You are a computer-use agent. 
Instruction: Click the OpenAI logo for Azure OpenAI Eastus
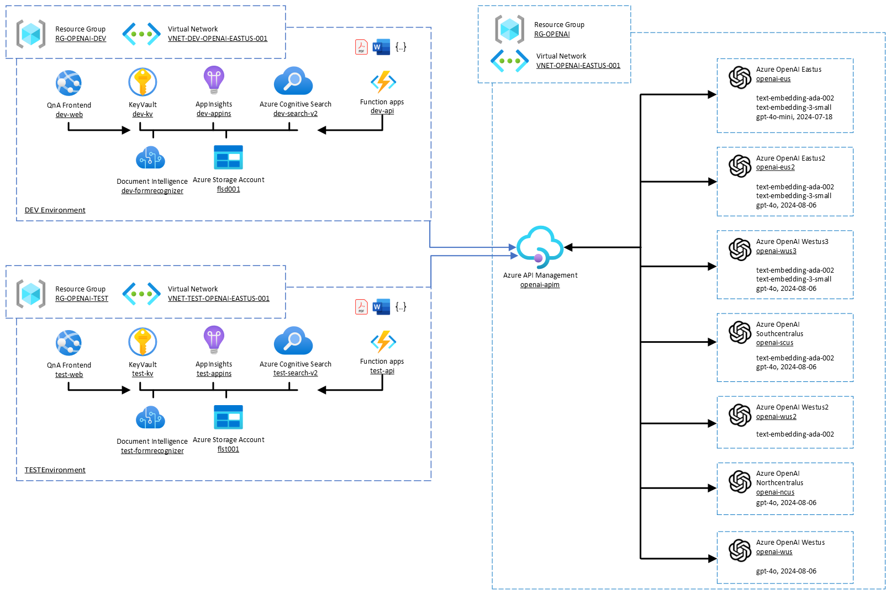(x=739, y=77)
